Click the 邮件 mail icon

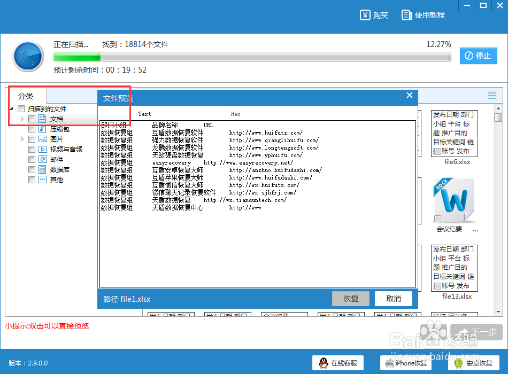(42, 159)
